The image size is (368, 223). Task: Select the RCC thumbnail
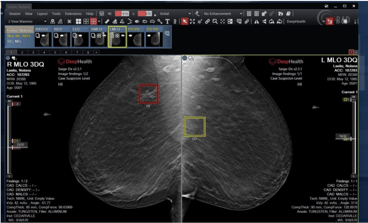(62, 37)
